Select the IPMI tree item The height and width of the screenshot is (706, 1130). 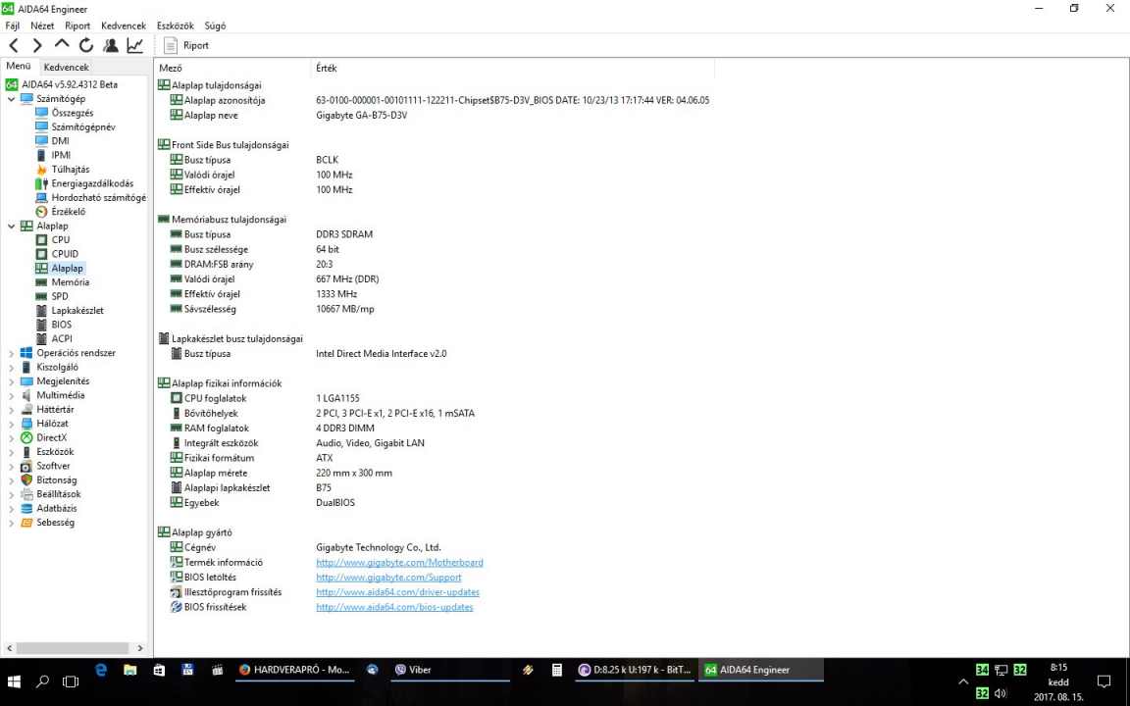tap(61, 155)
